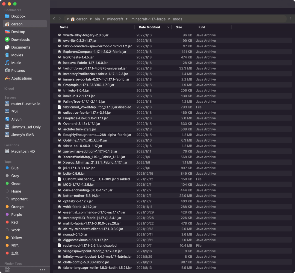
Task: Select the carson home folder bookmark
Action: tap(25, 24)
